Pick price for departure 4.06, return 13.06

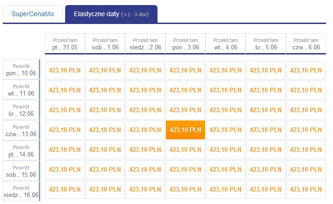click(225, 130)
